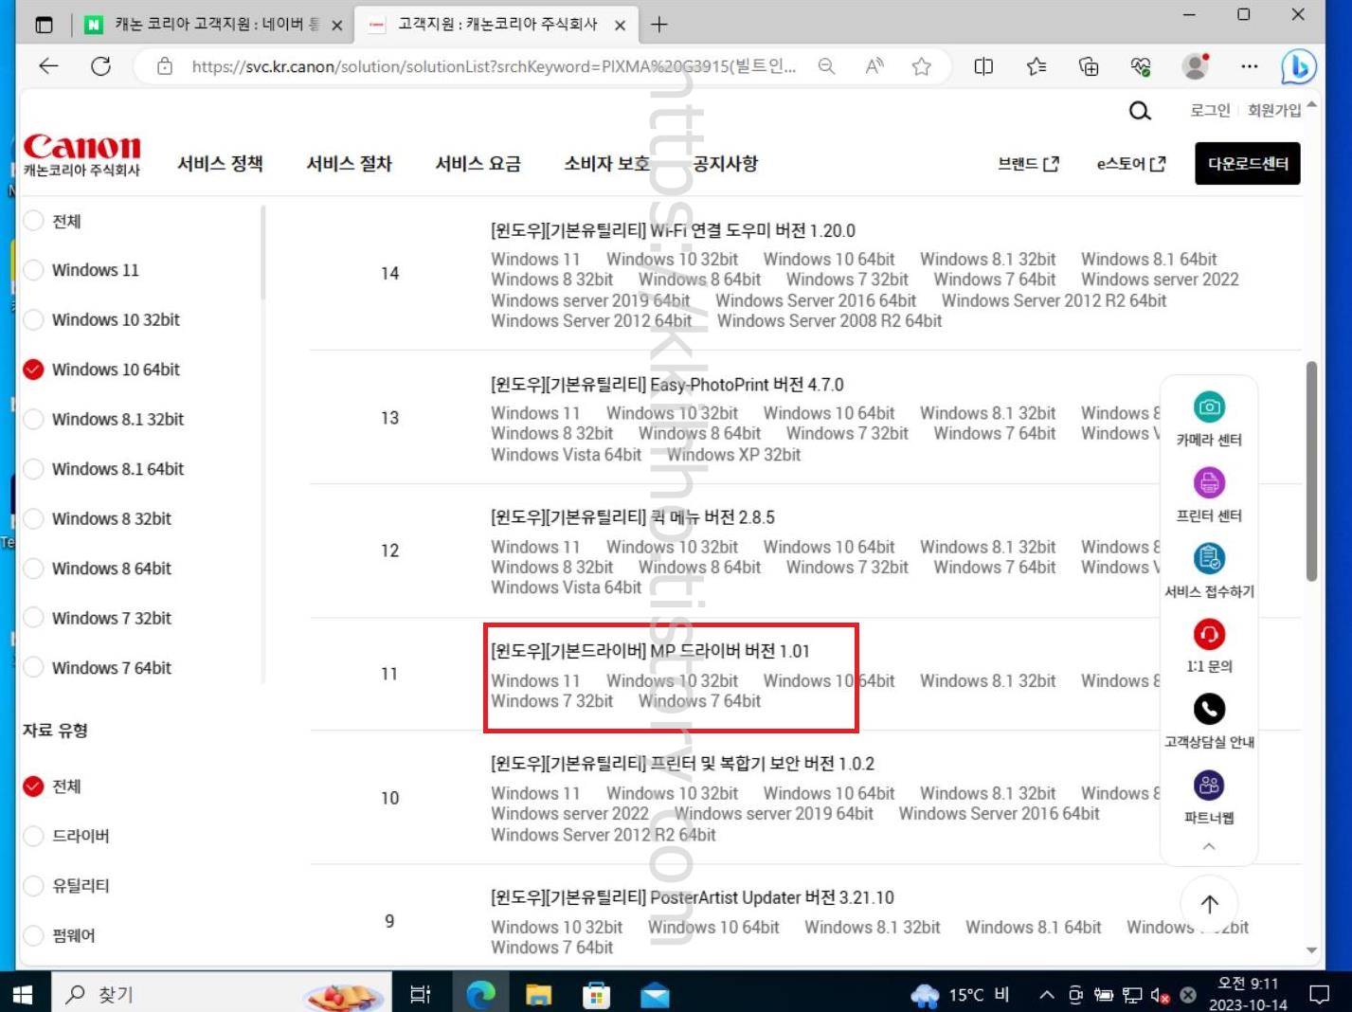Select the 펌웨어 type radio option
This screenshot has height=1012, width=1352.
pos(33,935)
